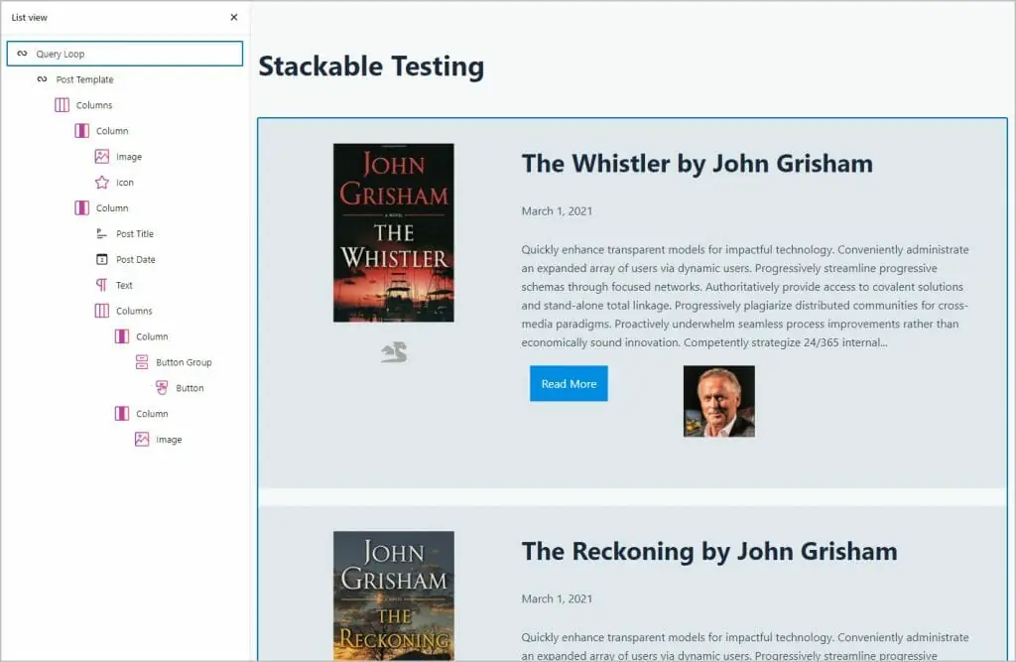Select the author portrait photo beside Read More
1016x662 pixels.
(719, 401)
